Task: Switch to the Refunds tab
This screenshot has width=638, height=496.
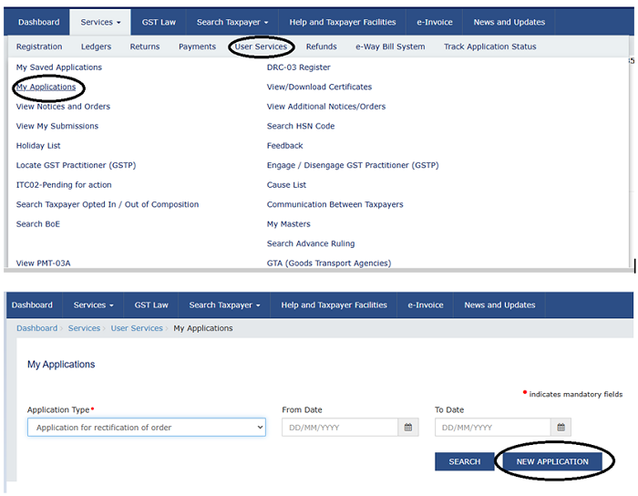Action: click(x=321, y=46)
